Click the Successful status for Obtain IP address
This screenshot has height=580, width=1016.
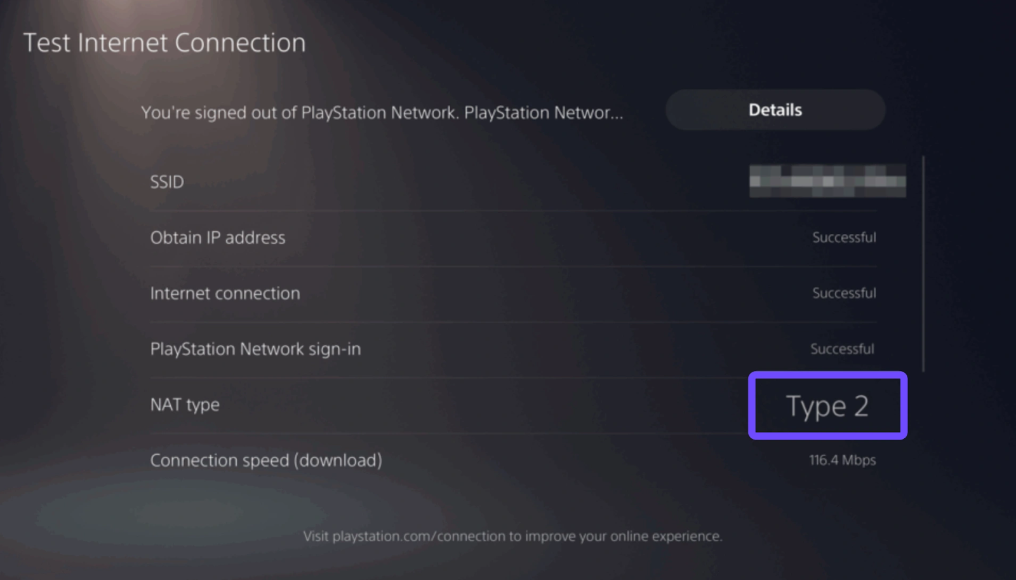[x=844, y=238]
